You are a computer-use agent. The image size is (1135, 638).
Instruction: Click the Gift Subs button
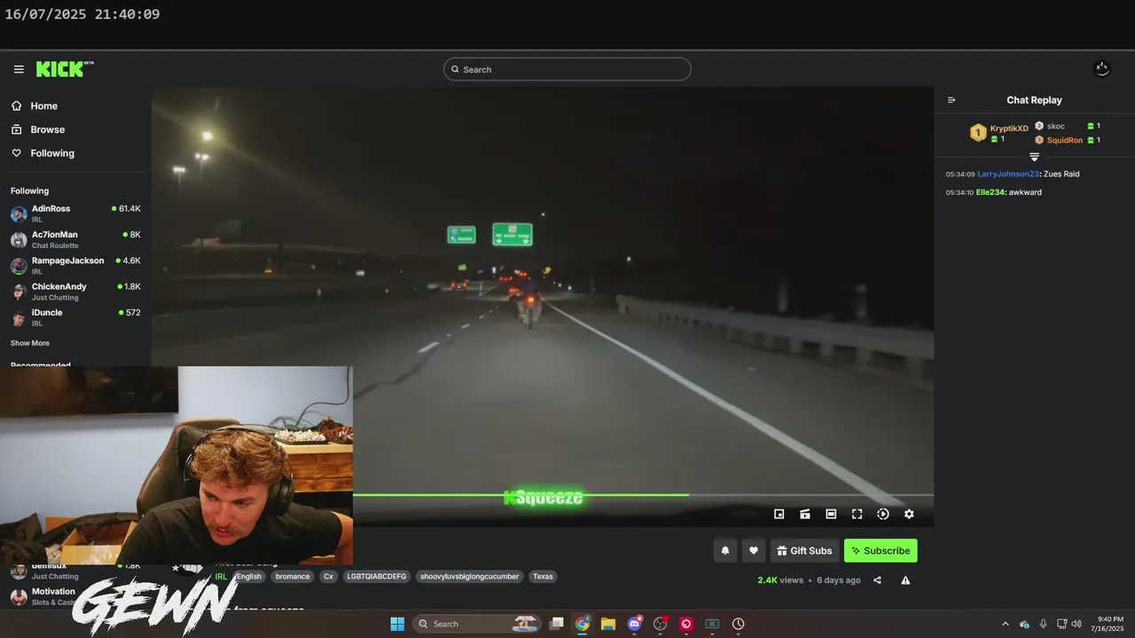804,550
